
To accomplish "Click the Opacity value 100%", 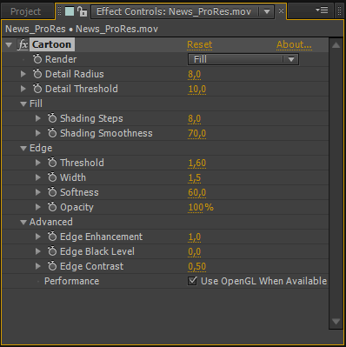I will click(201, 207).
